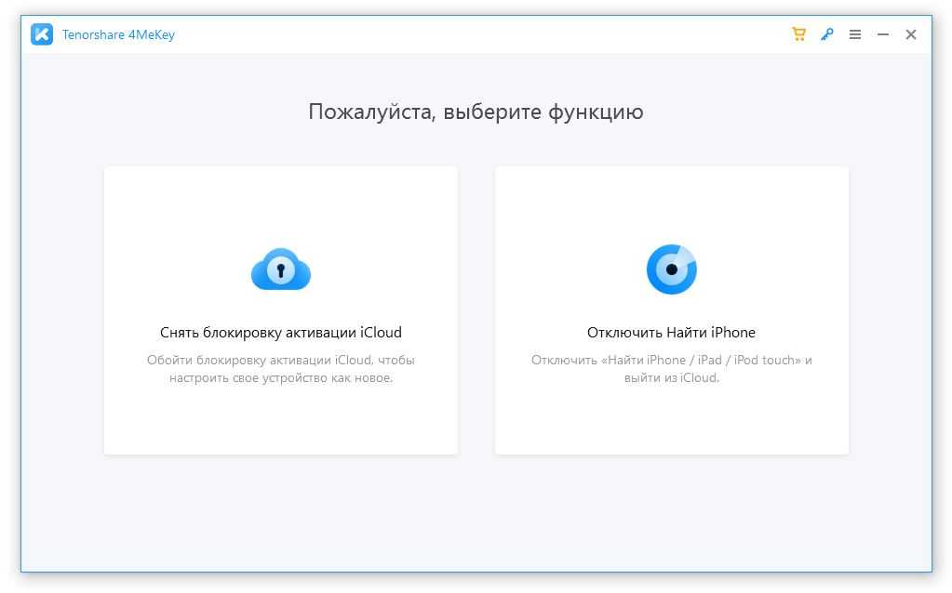Screen dimensions: 952x593
Task: Click the 'Tenorshare 4MeKey' title text
Action: pyautogui.click(x=118, y=34)
